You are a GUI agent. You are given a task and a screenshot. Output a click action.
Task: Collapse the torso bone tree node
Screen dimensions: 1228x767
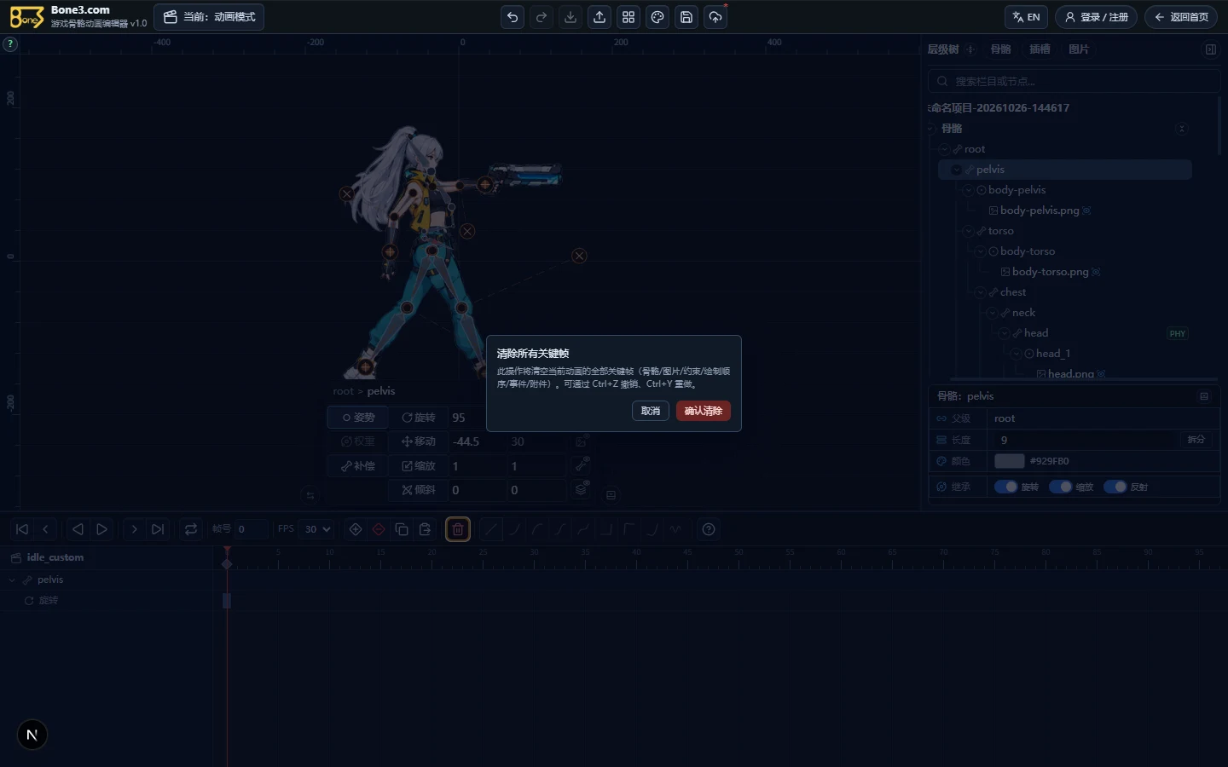pyautogui.click(x=968, y=231)
